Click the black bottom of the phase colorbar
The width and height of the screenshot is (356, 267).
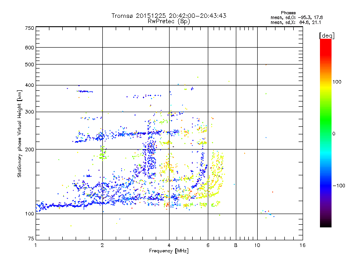326,224
